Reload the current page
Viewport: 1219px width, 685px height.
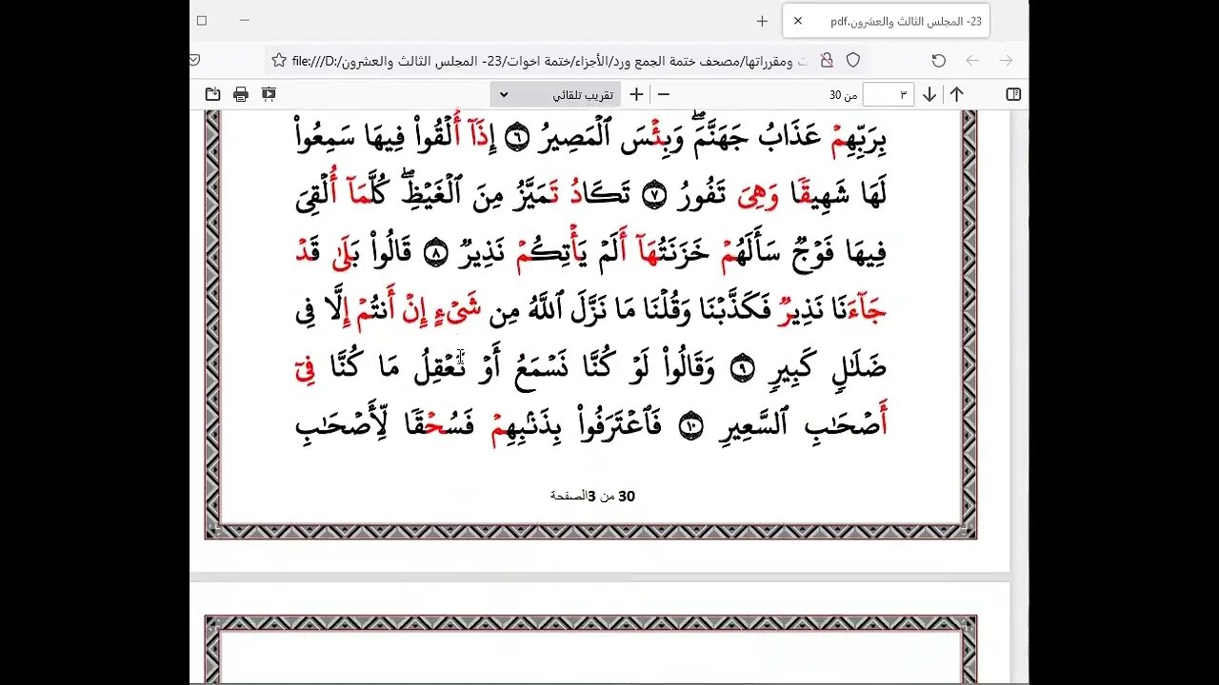pos(938,61)
